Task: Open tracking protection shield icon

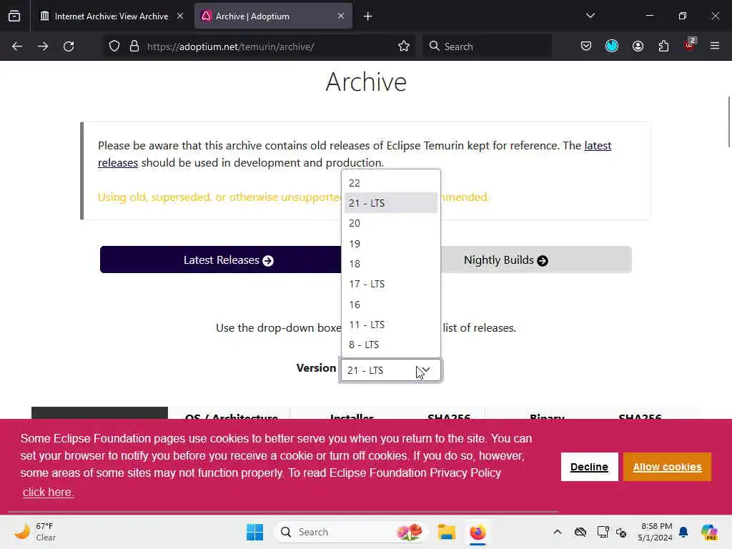Action: pyautogui.click(x=114, y=46)
